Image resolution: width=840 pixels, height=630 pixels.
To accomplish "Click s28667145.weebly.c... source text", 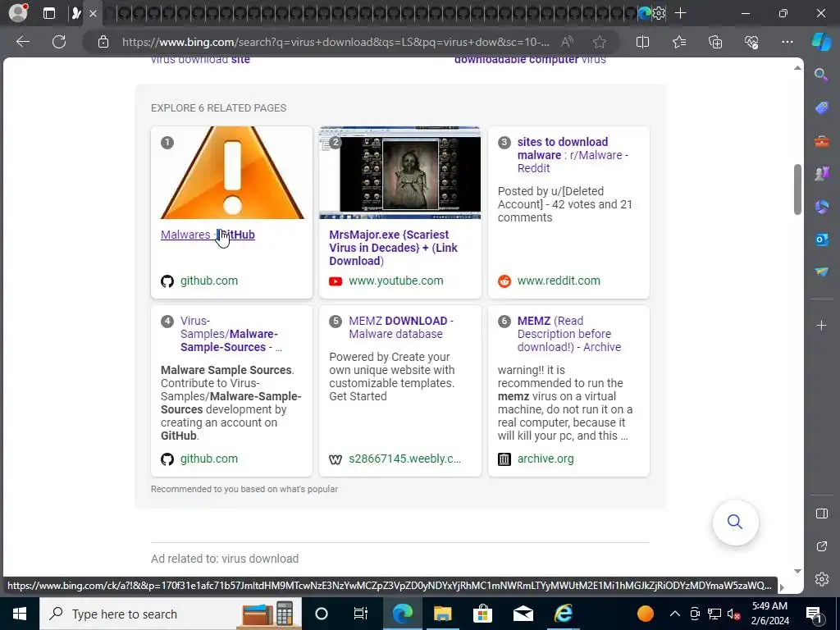I will coord(405,459).
